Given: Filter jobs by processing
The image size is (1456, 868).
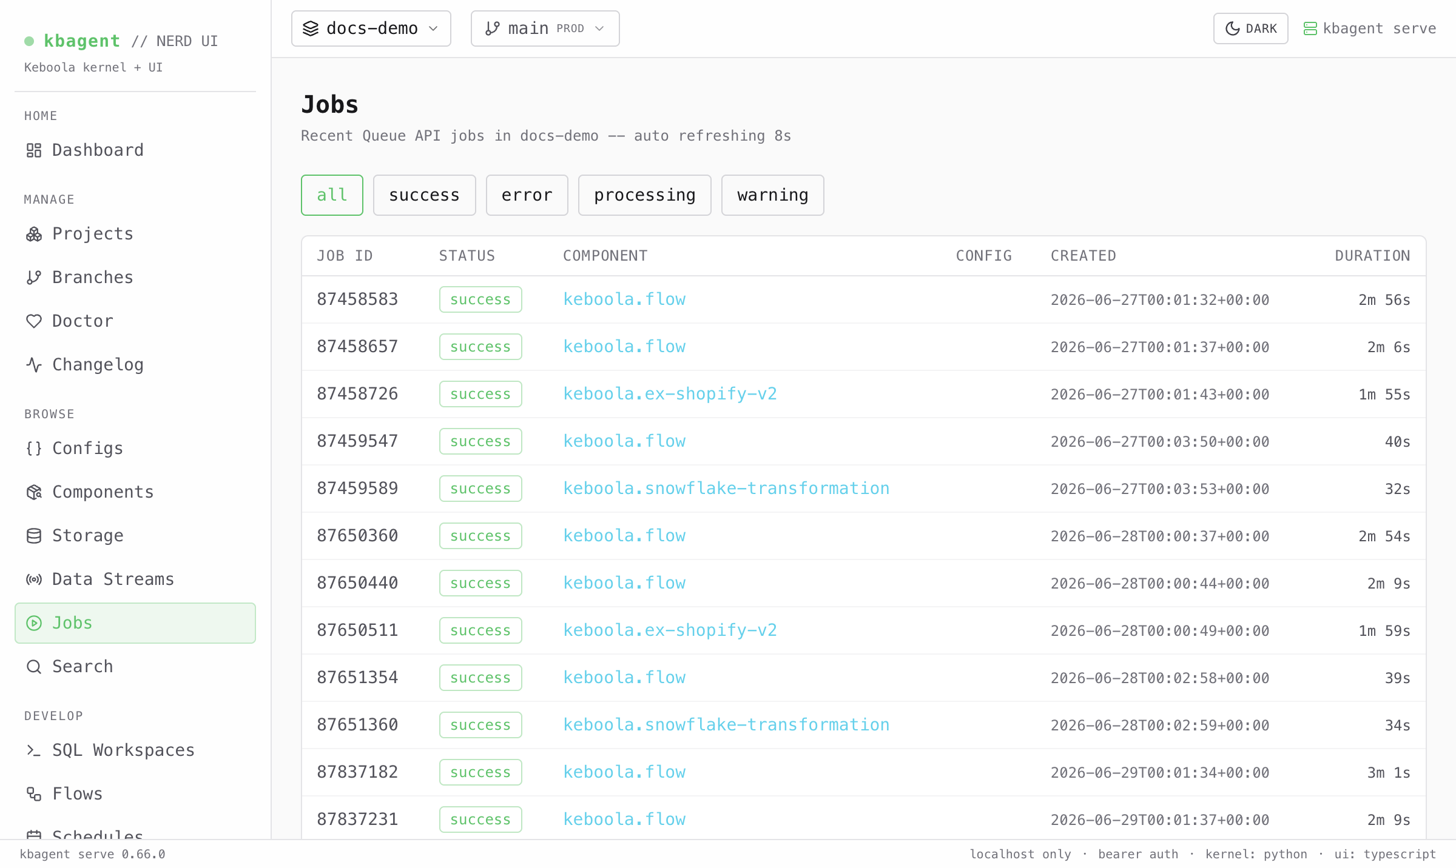Looking at the screenshot, I should point(644,195).
